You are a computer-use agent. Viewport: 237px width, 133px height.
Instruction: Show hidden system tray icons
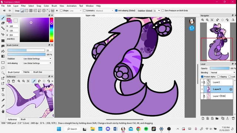pyautogui.click(x=178, y=129)
